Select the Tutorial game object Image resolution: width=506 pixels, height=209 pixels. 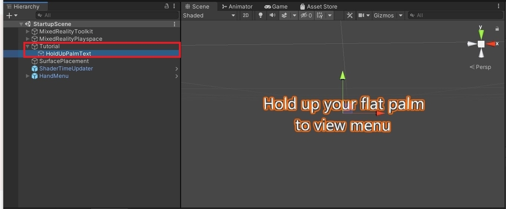49,46
